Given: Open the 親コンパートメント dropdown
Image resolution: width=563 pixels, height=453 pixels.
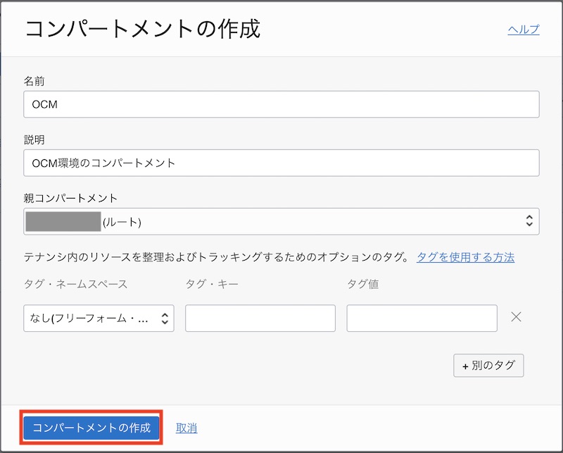Looking at the screenshot, I should 281,221.
